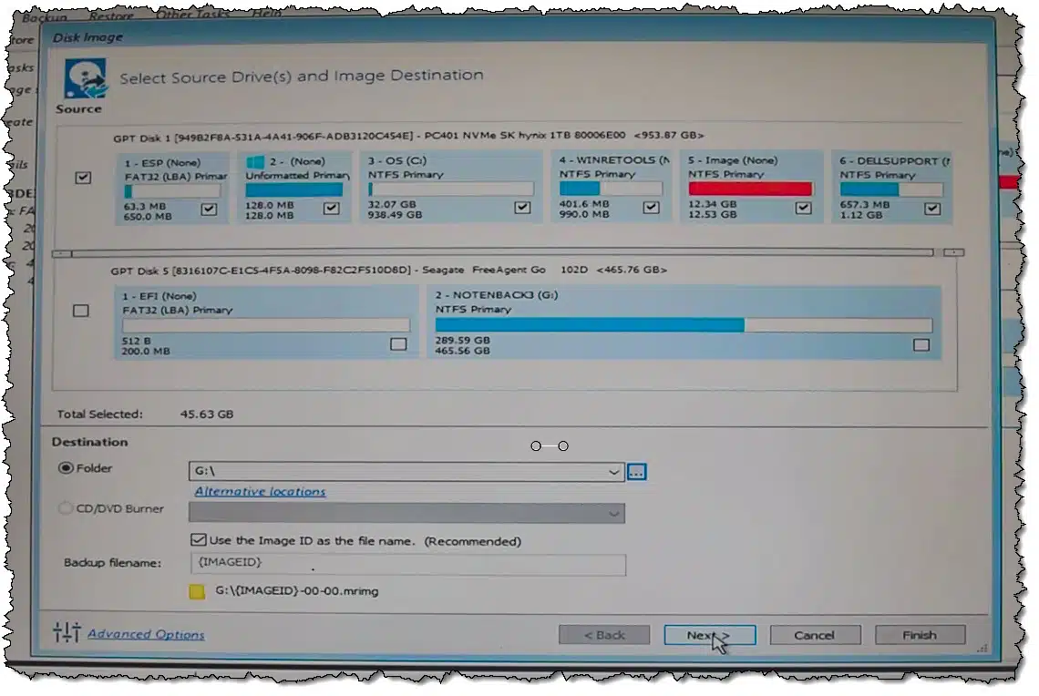Check the GPT Disk 5 Seagate checkbox

81,310
